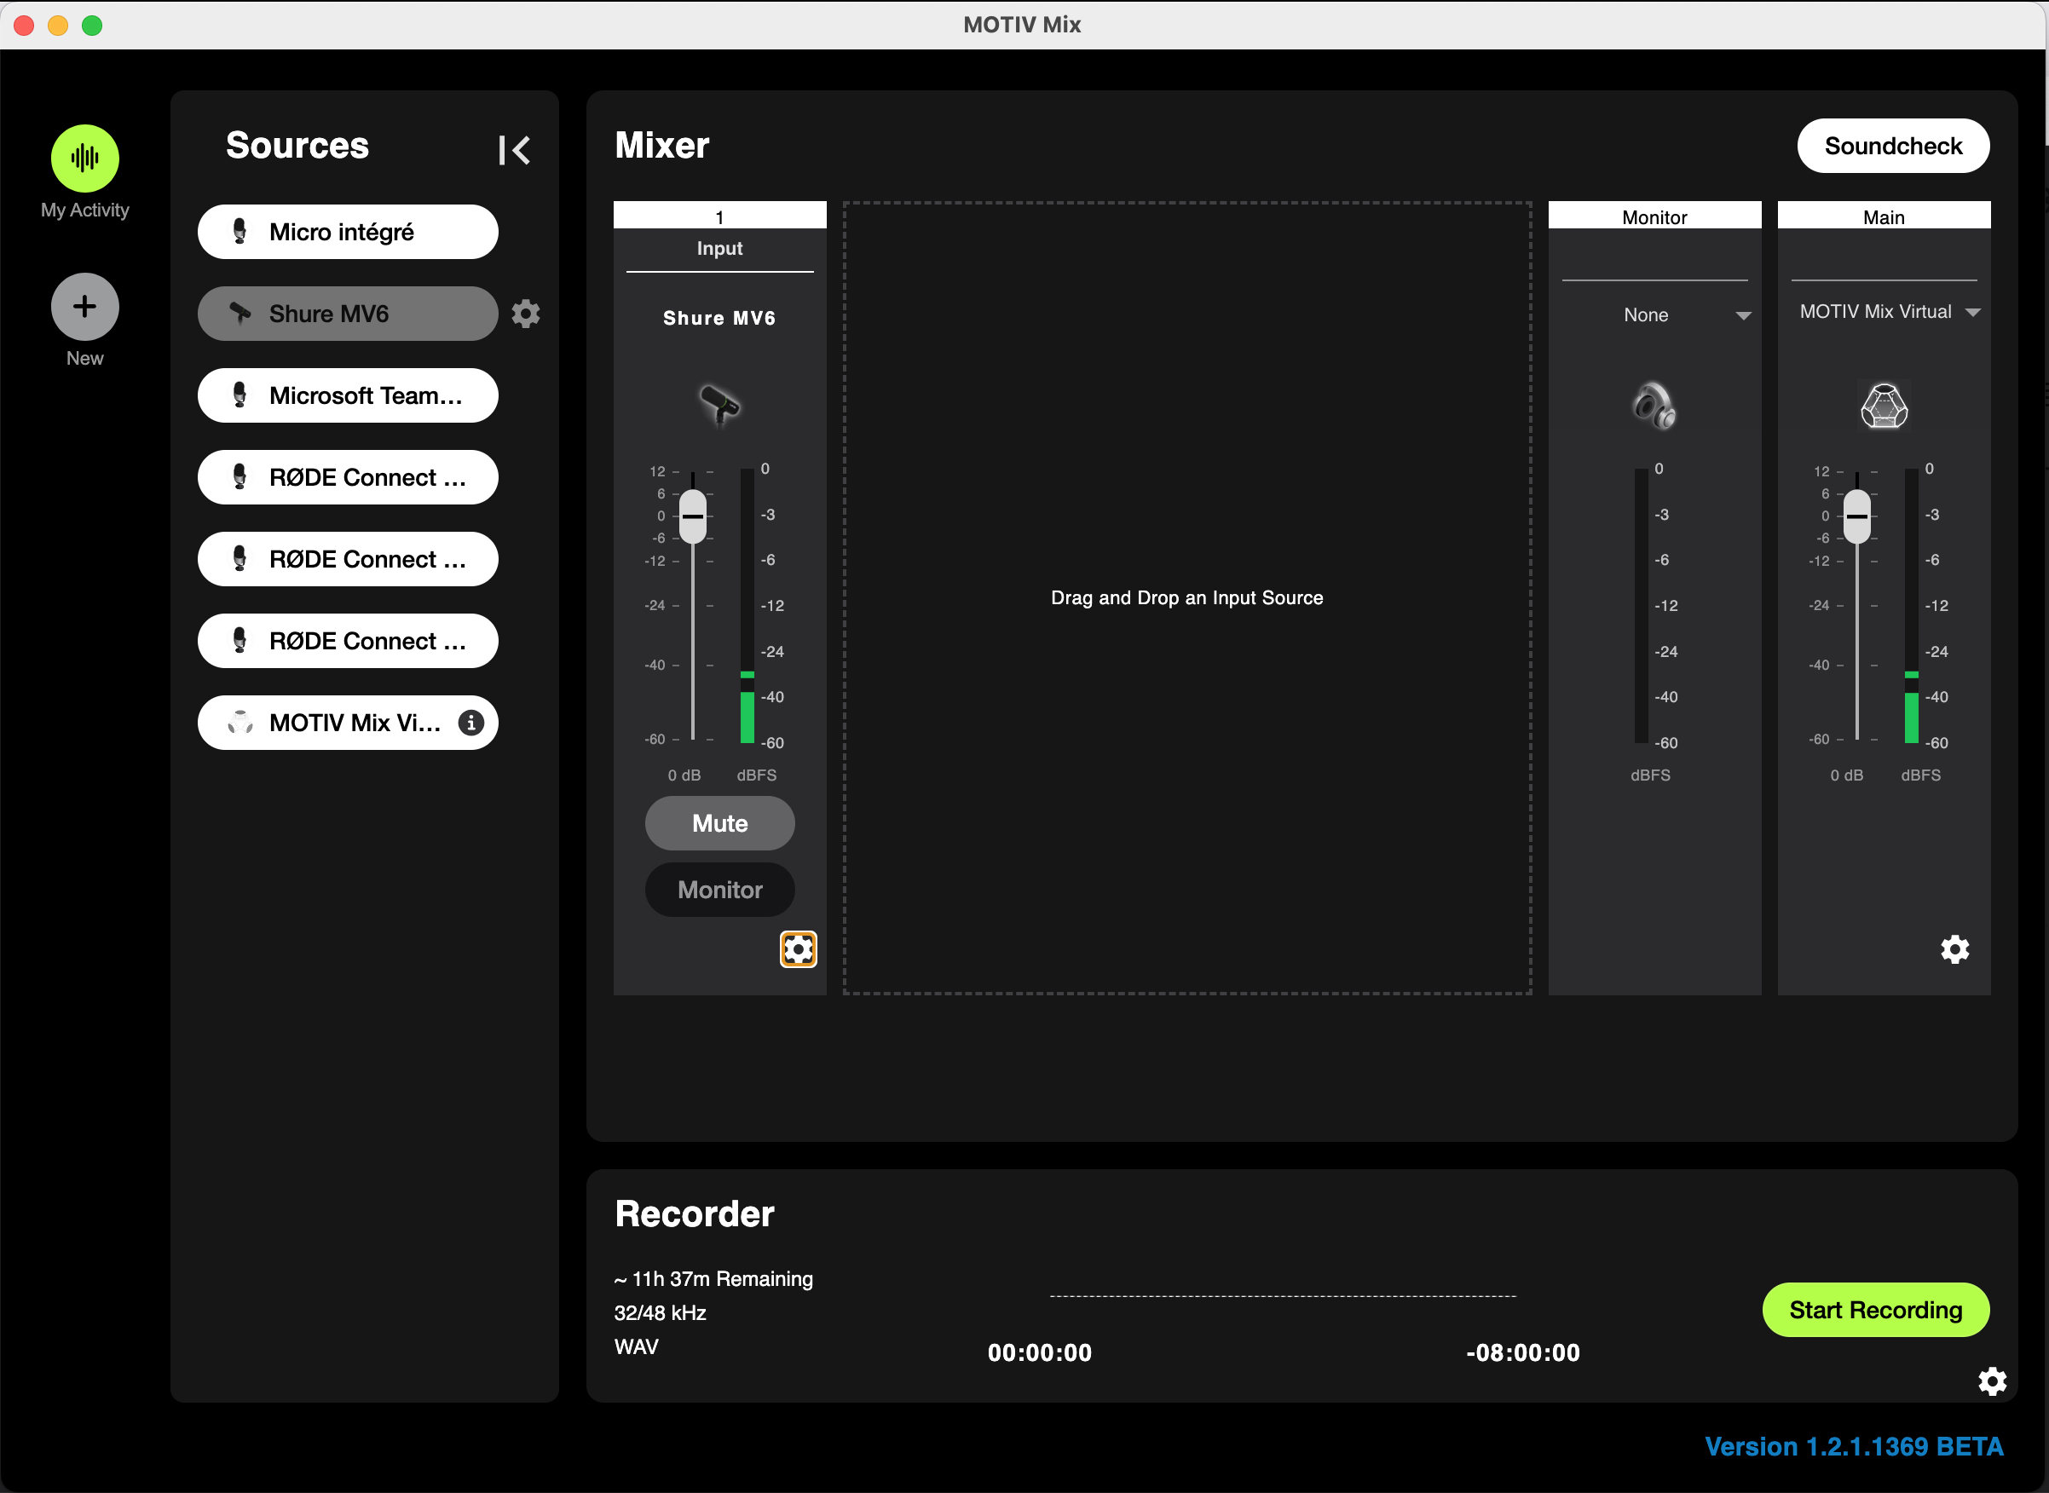This screenshot has width=2049, height=1493.
Task: Click the Shure MV6 microphone icon in mixer
Action: click(719, 404)
